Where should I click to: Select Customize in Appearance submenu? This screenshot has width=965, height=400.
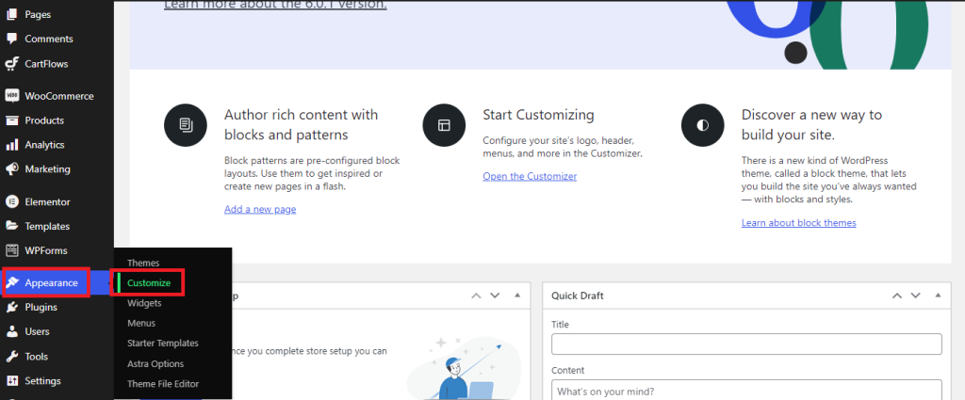[149, 282]
